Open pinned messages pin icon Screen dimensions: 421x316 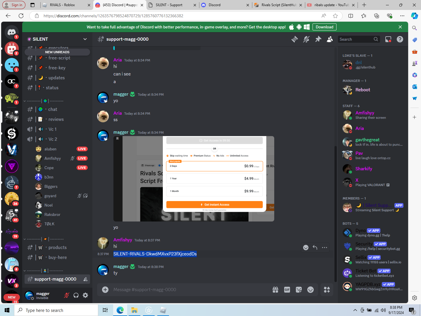318,39
